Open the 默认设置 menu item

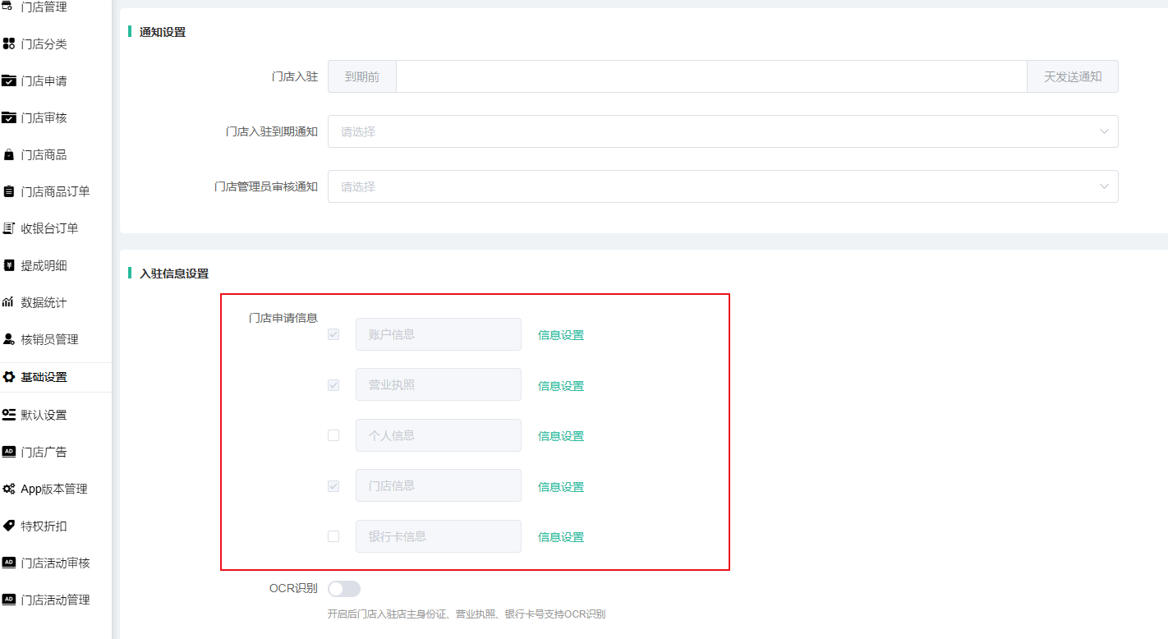tap(44, 415)
